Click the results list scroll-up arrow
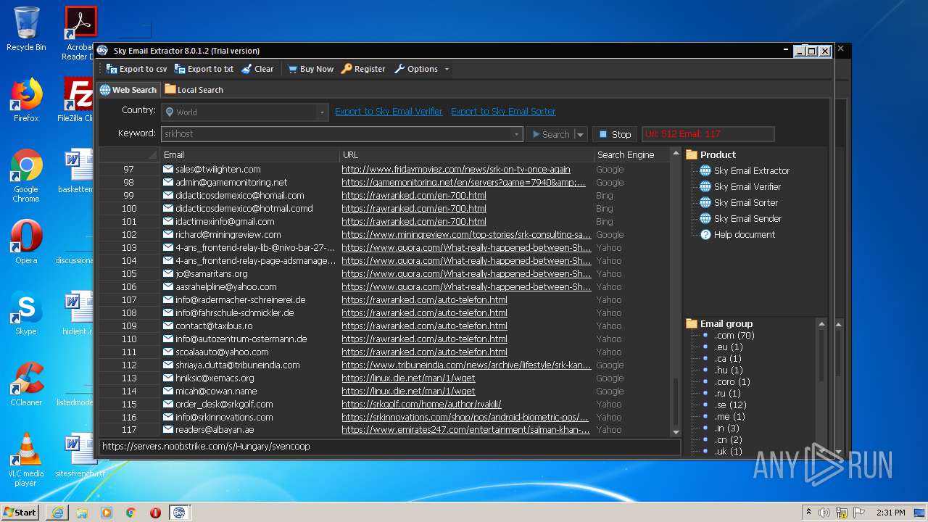Image resolution: width=928 pixels, height=522 pixels. 676,154
